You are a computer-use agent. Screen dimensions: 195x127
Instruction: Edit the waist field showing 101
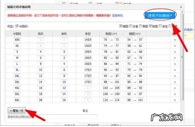click(141, 100)
